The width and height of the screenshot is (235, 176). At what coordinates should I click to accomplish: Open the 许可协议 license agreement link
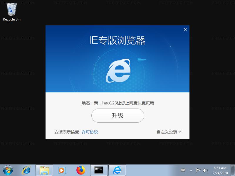[x=90, y=132]
